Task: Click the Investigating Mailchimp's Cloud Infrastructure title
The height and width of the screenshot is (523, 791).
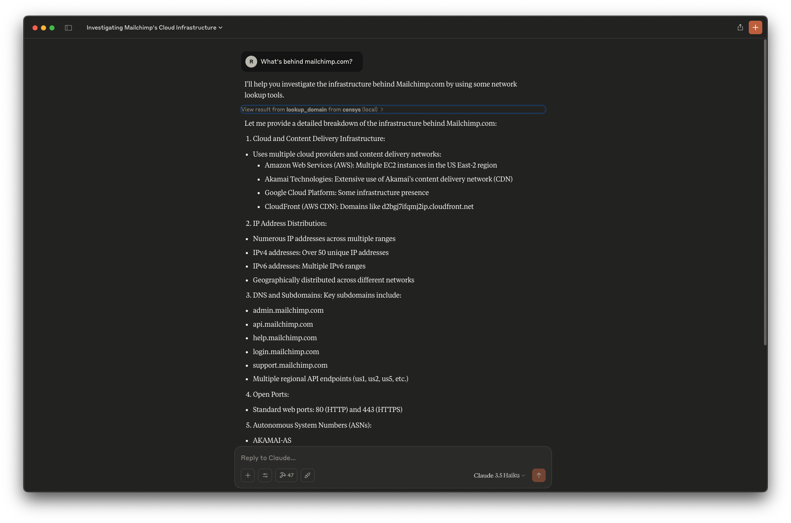Action: [151, 27]
